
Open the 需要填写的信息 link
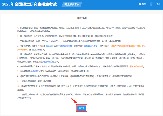click(x=90, y=46)
